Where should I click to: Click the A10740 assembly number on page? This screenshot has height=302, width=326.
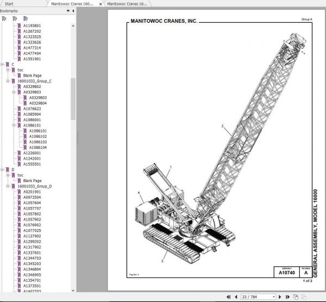tap(287, 273)
